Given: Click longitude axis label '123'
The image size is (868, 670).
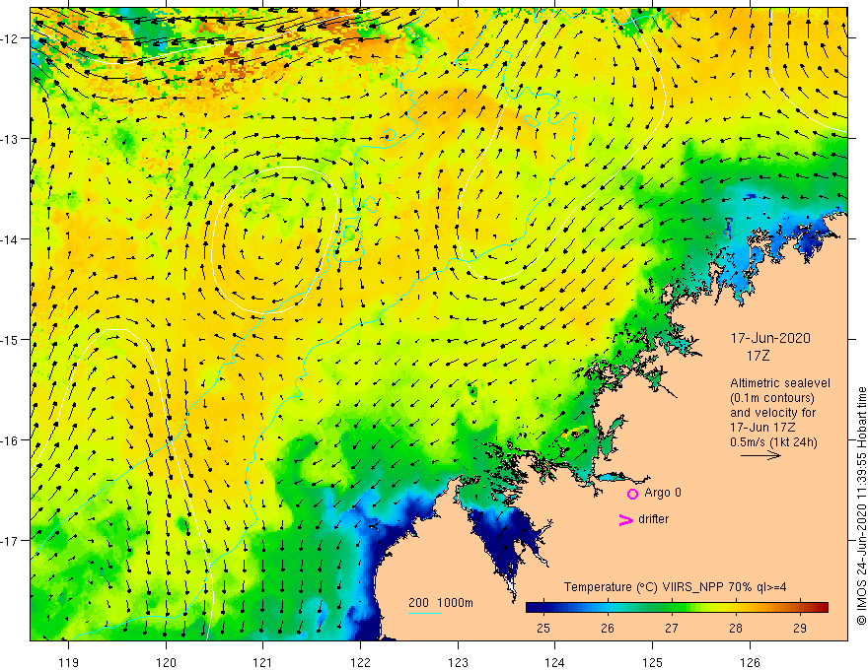Looking at the screenshot, I should click(458, 662).
